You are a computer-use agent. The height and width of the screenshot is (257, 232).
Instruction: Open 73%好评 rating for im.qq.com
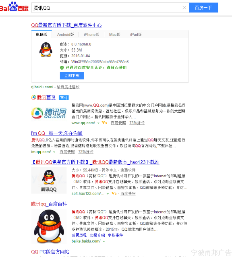[x=86, y=152]
